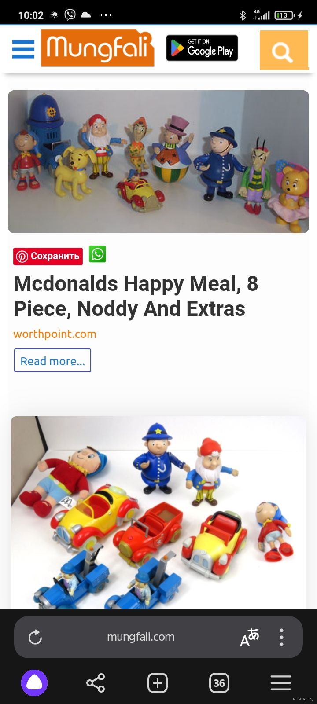
Task: Tap the Get it on Google Play badge
Action: [x=202, y=48]
